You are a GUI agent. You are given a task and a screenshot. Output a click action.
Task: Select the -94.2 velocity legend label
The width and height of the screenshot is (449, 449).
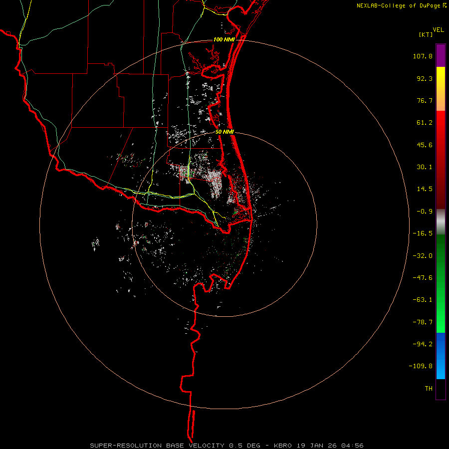(423, 344)
